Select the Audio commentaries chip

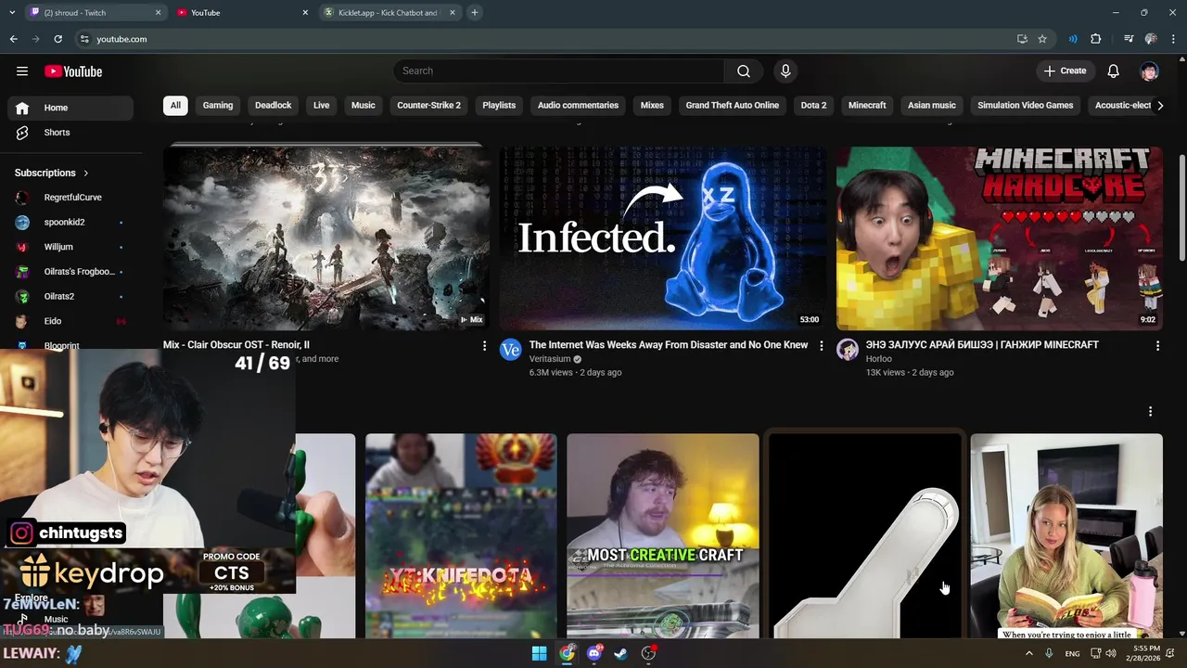pos(578,106)
